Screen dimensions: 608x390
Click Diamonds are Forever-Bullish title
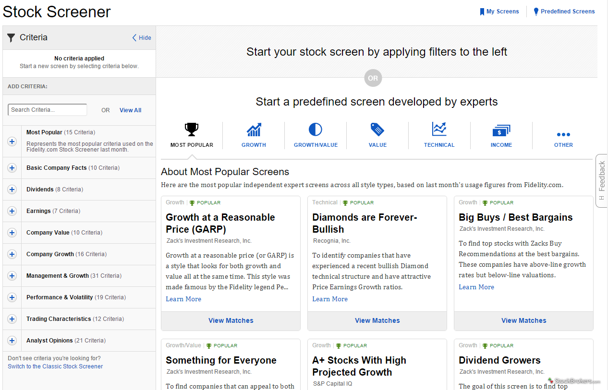click(365, 223)
